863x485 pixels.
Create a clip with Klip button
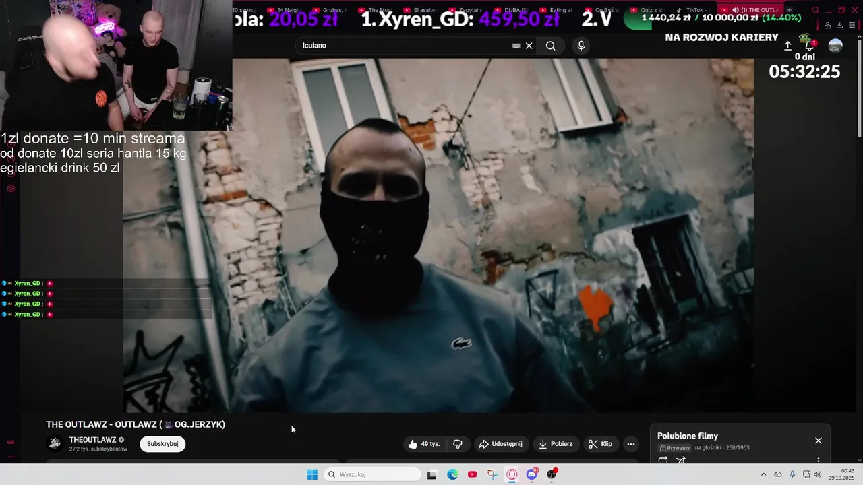[600, 444]
